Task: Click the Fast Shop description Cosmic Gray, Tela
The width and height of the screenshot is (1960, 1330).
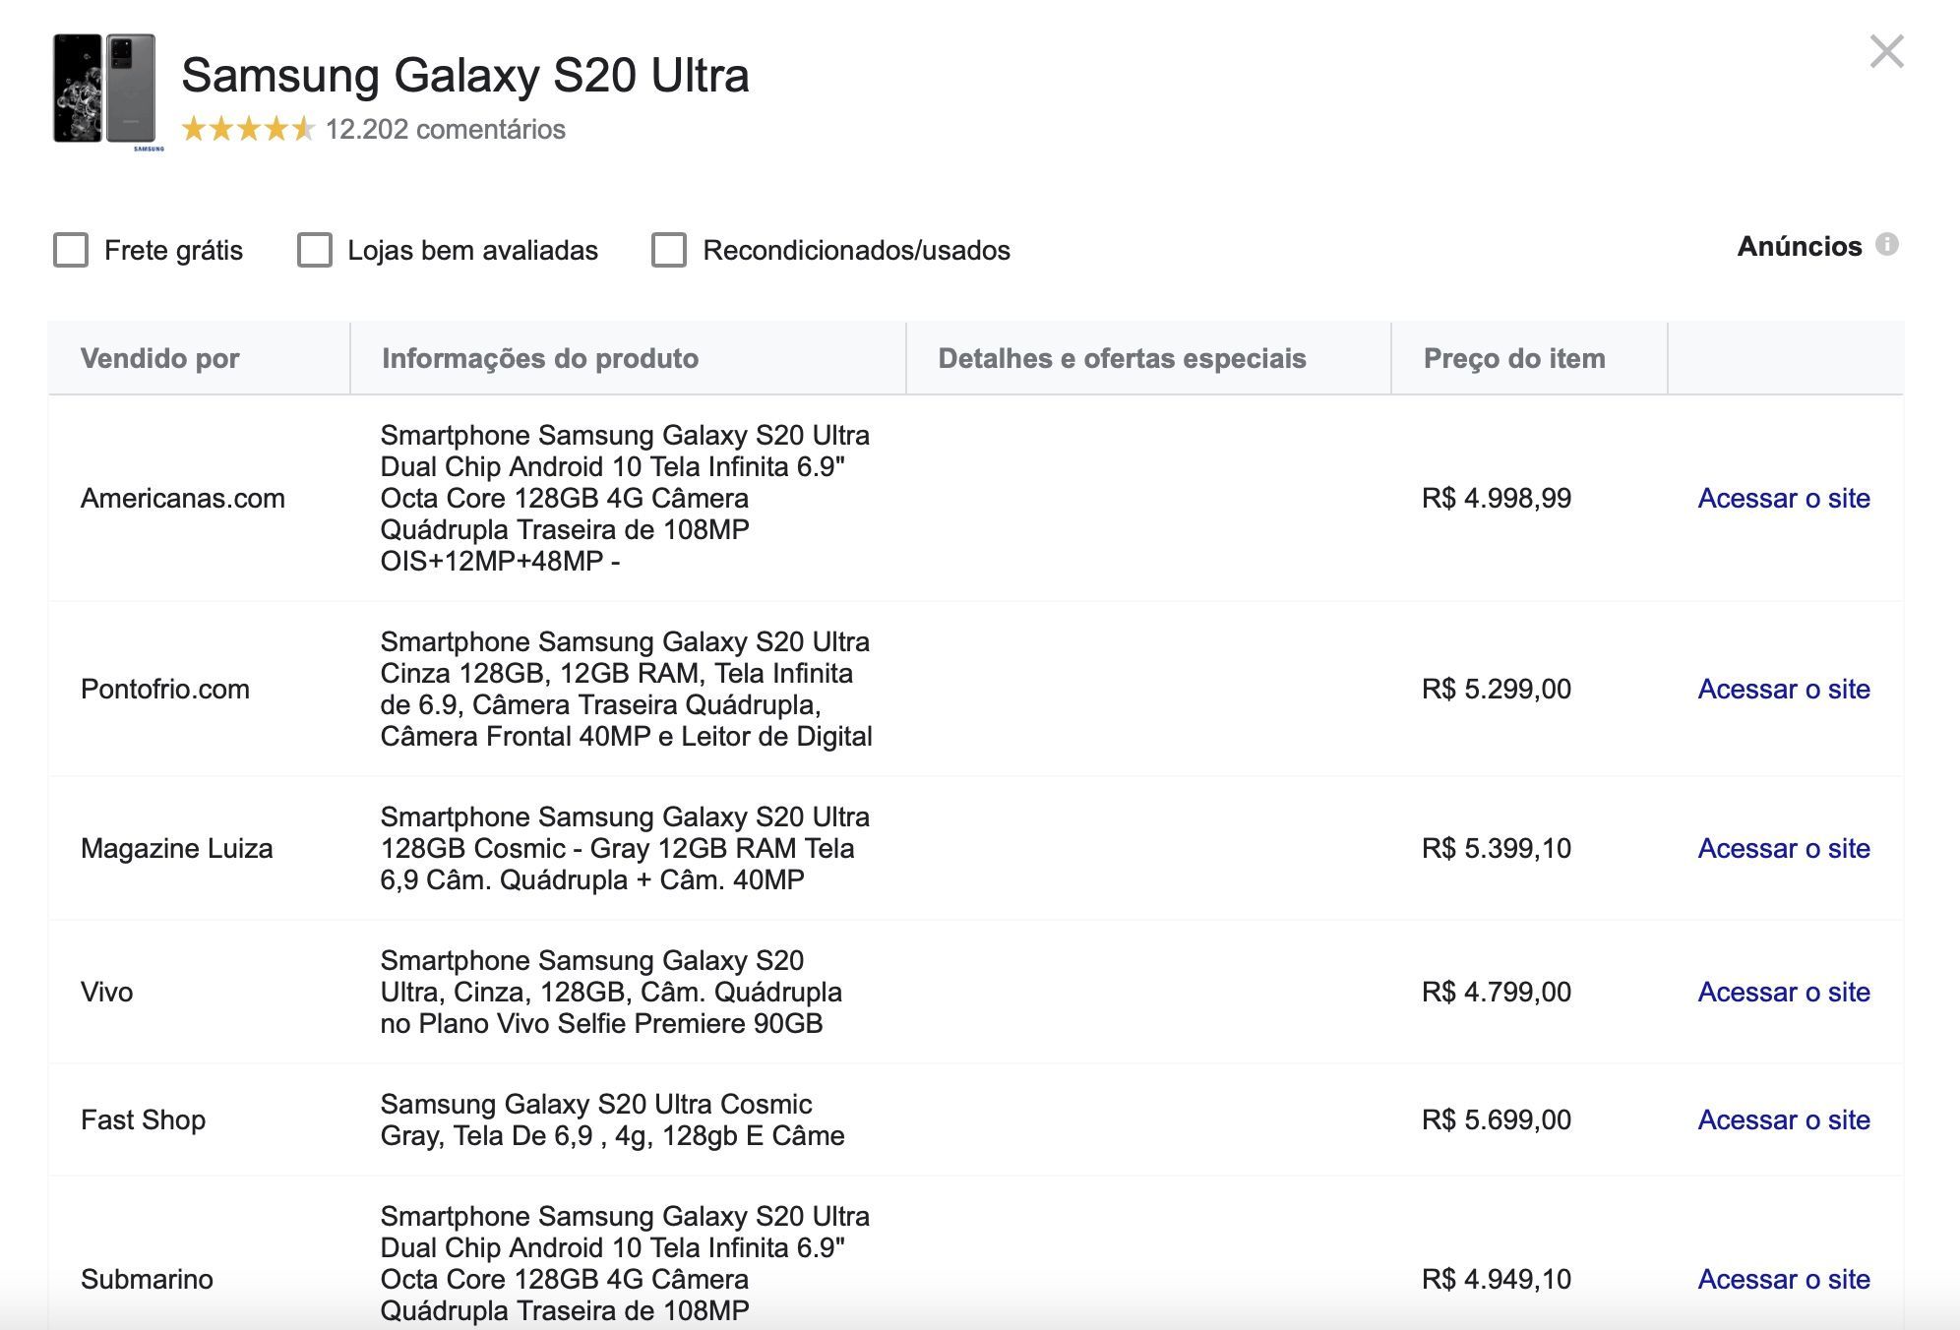Action: (x=612, y=1119)
